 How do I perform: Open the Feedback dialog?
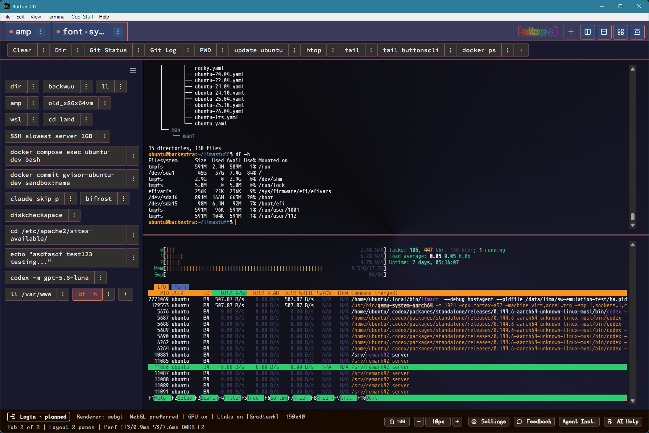(x=534, y=421)
